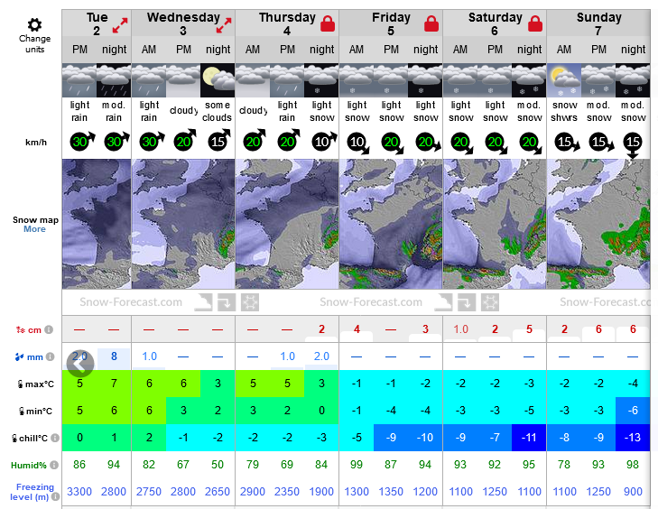Click the 1900 freezing level value
This screenshot has height=509, width=658.
[x=321, y=491]
